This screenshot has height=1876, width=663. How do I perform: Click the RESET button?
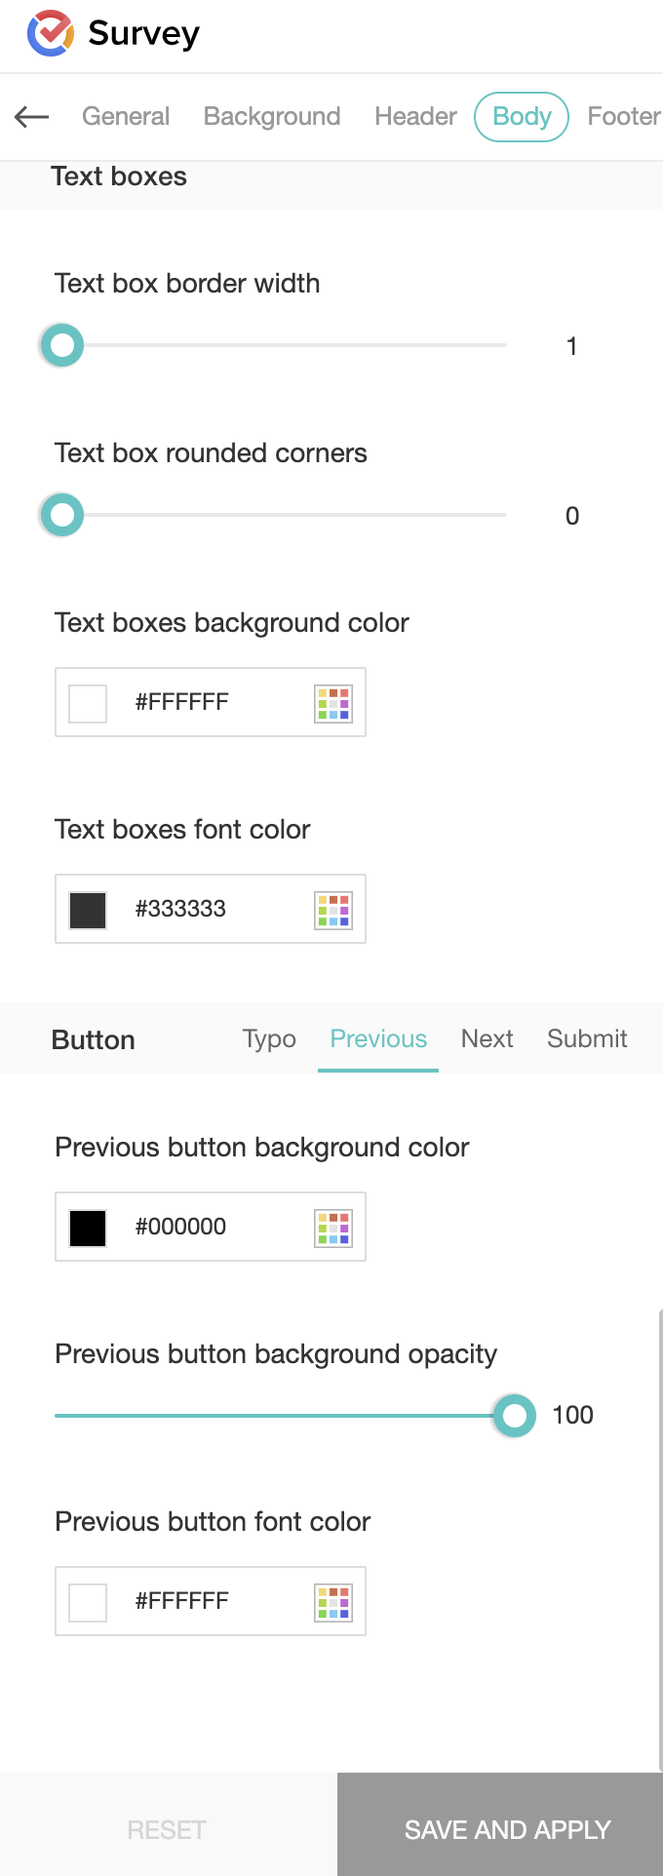[x=167, y=1830]
